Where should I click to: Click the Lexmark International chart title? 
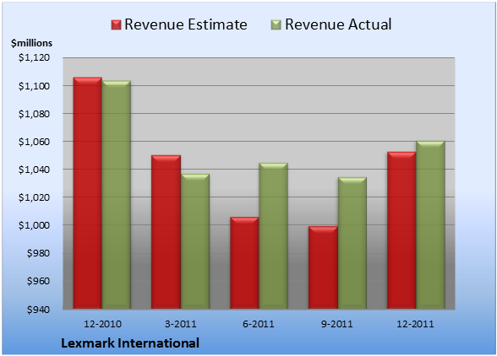pyautogui.click(x=130, y=343)
